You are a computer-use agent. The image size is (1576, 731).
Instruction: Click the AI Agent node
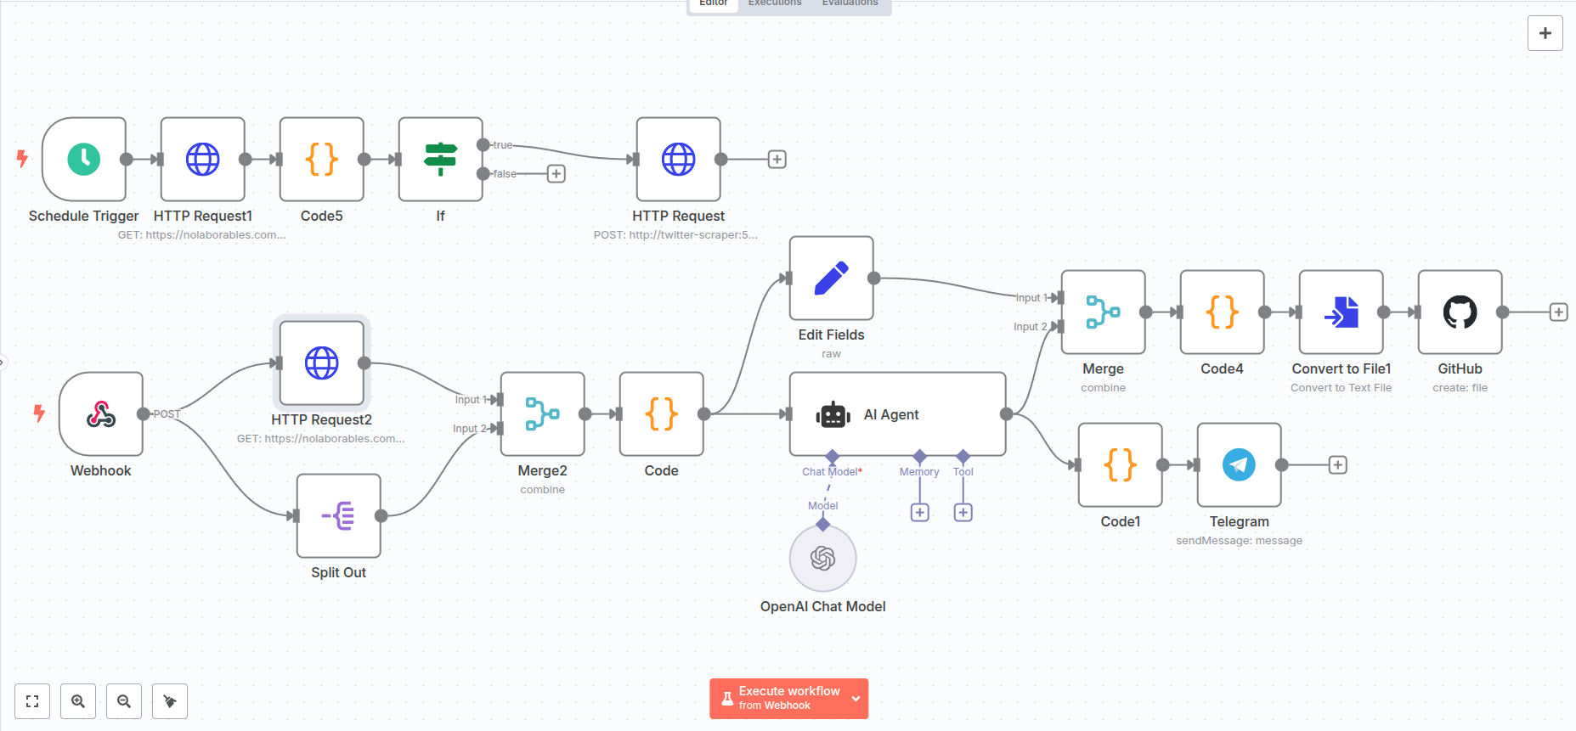coord(897,414)
